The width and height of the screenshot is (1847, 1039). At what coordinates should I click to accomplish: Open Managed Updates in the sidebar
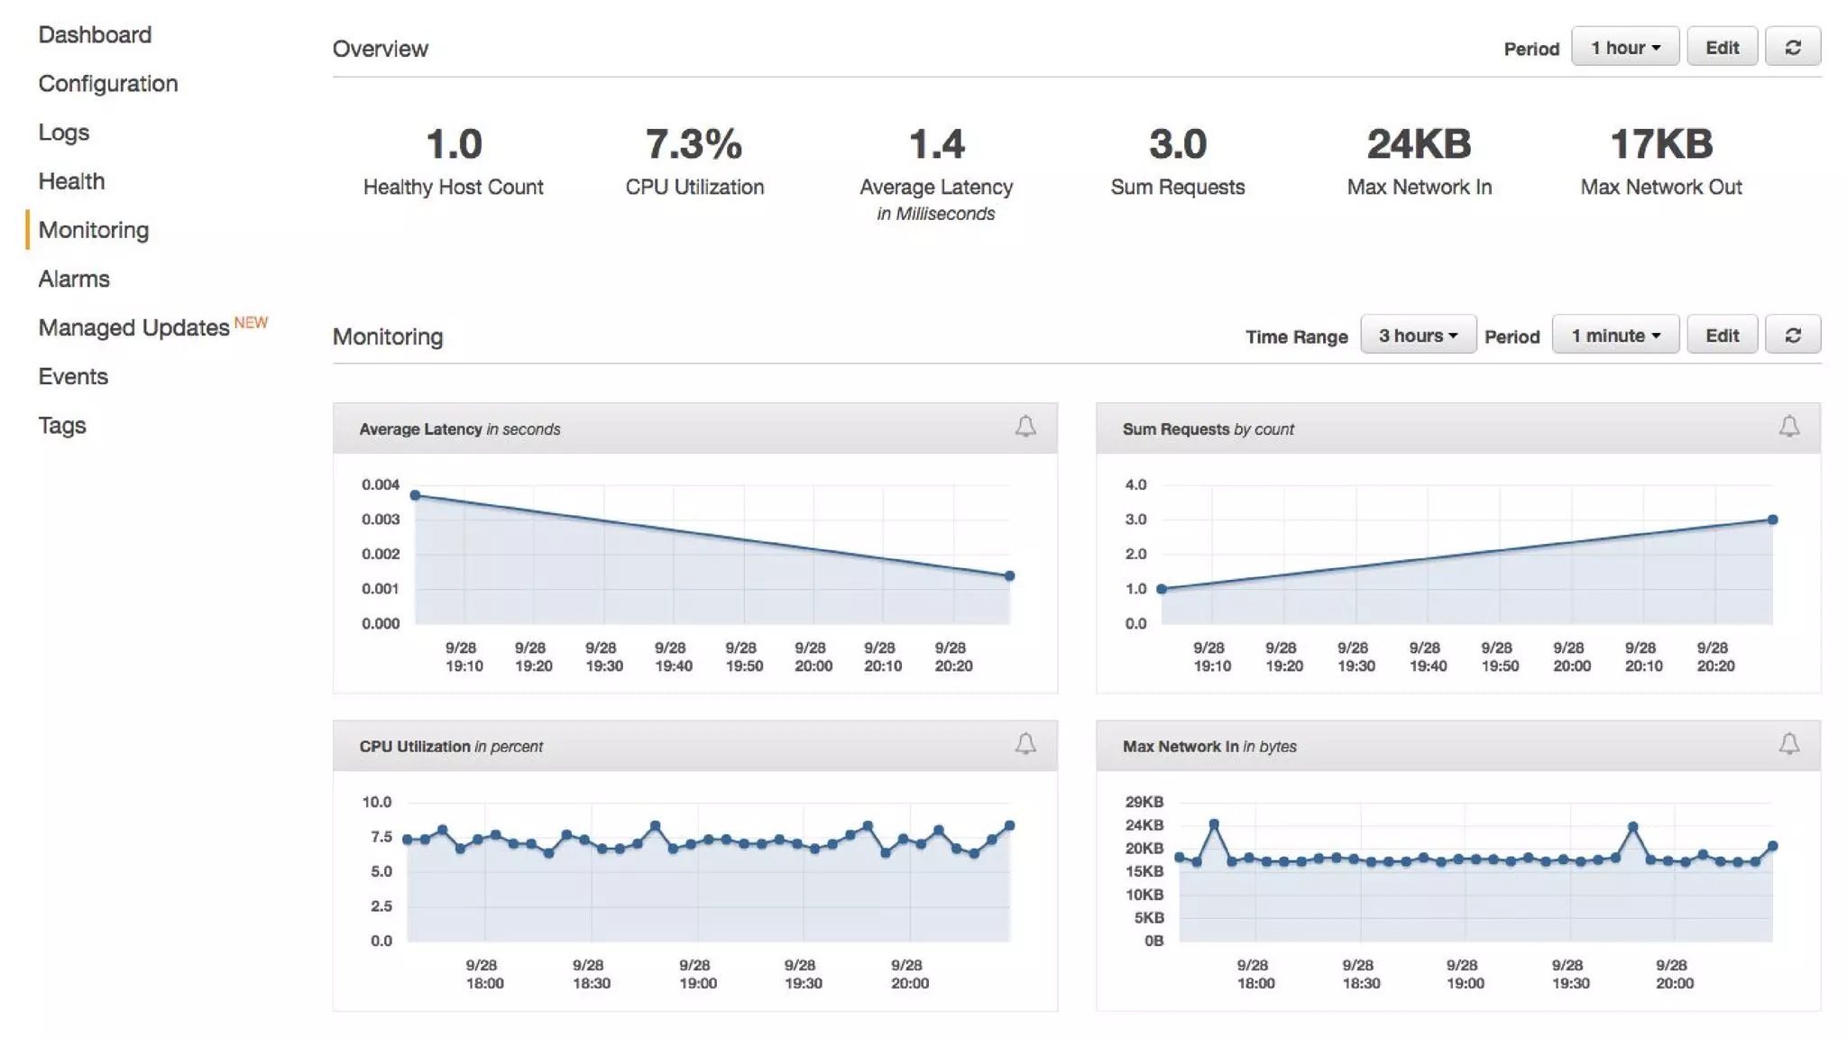(134, 327)
